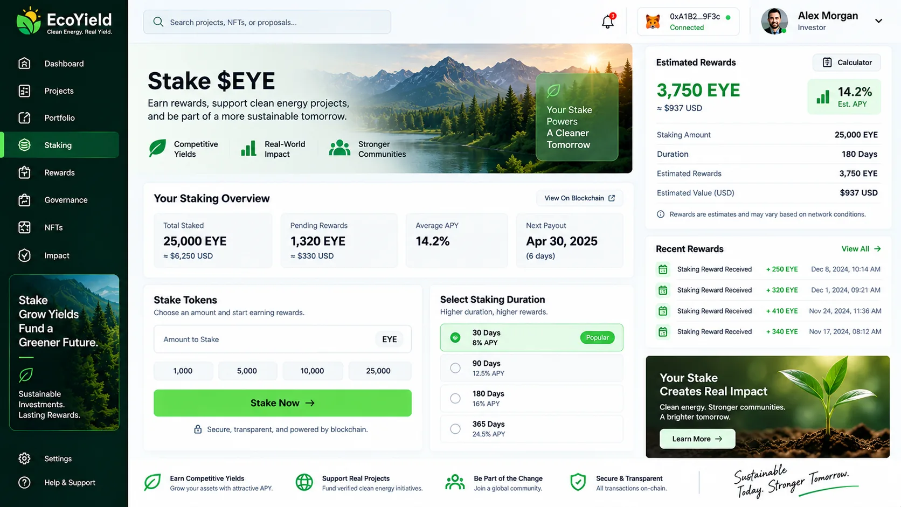Screen dimensions: 901x507
Task: Select the 90 Days 12.5% APY option
Action: [x=531, y=368]
